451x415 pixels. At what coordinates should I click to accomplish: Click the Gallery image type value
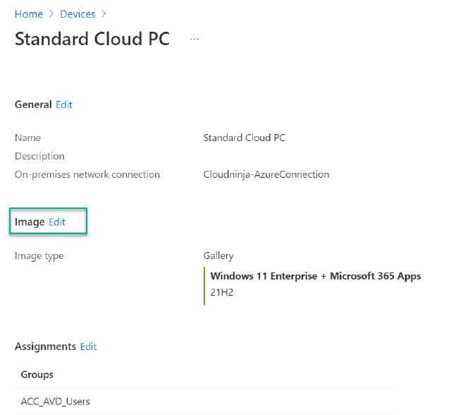click(x=218, y=255)
